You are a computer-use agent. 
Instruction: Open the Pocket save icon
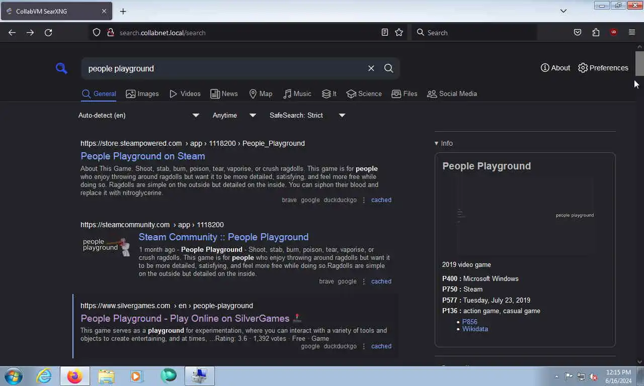click(x=578, y=33)
